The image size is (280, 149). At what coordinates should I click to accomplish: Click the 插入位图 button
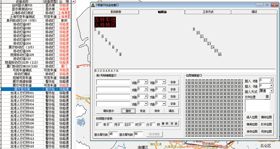pyautogui.click(x=252, y=117)
